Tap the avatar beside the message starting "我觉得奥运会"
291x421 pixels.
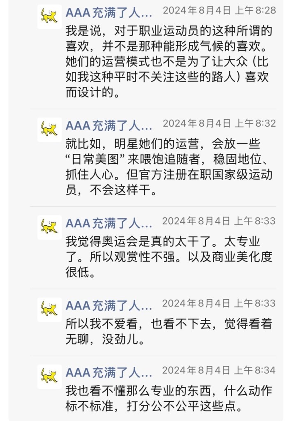[49, 227]
